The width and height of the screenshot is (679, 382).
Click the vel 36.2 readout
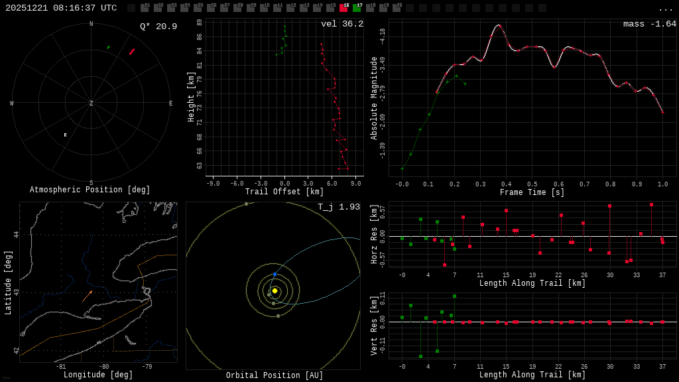(342, 24)
